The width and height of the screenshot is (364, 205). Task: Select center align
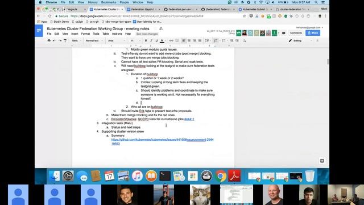(189, 40)
